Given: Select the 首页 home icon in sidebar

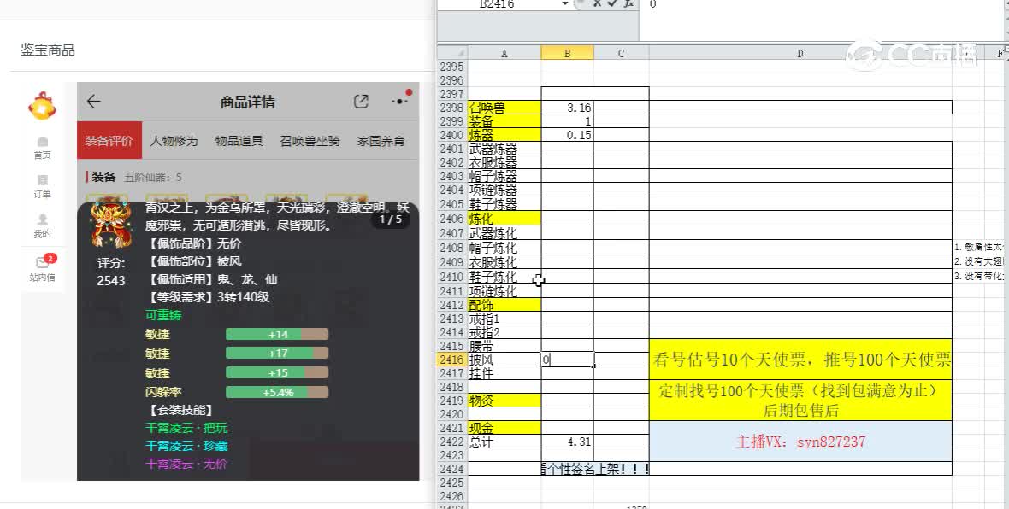Looking at the screenshot, I should tap(42, 145).
